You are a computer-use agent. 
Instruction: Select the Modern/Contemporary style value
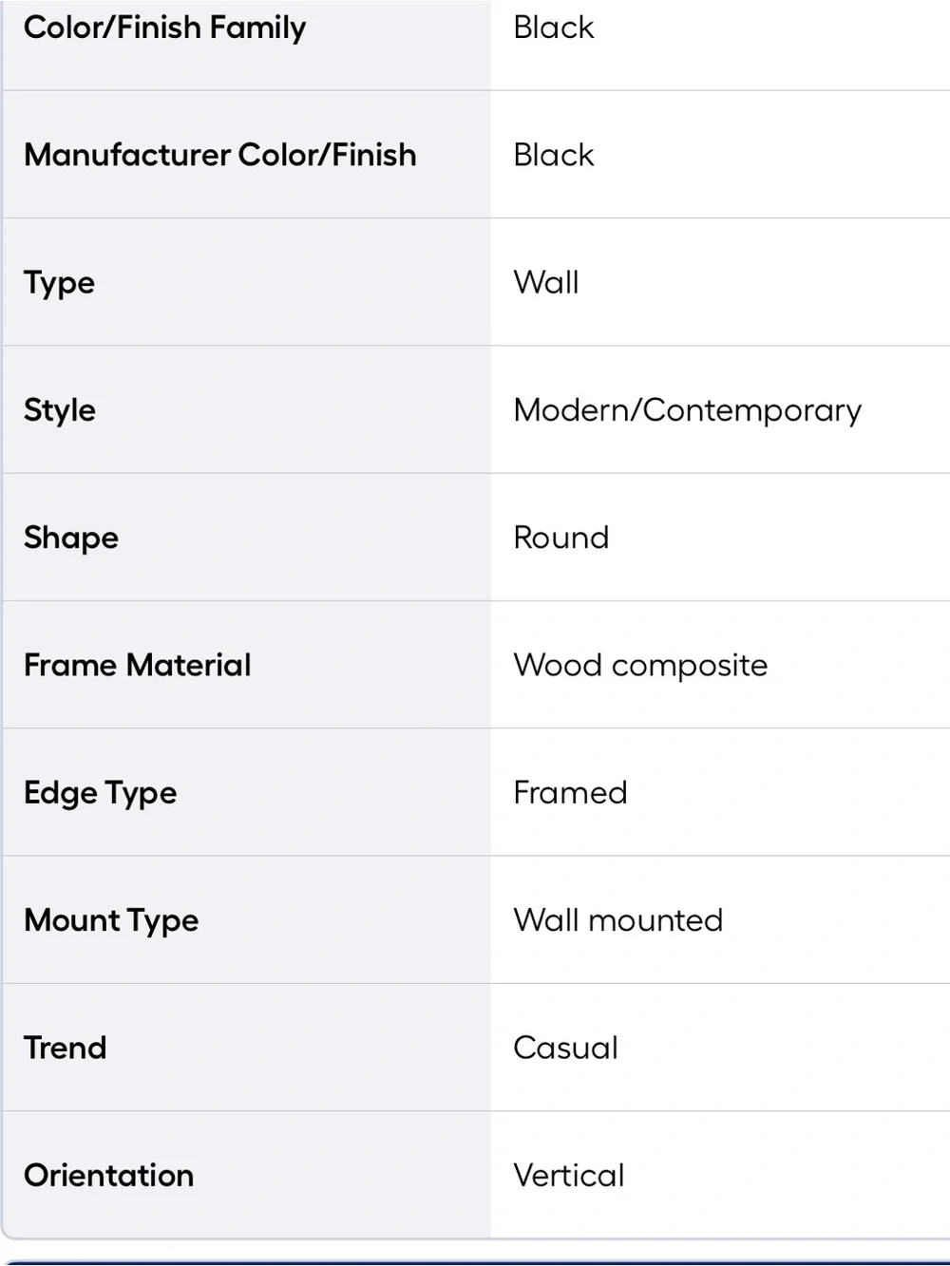[687, 410]
